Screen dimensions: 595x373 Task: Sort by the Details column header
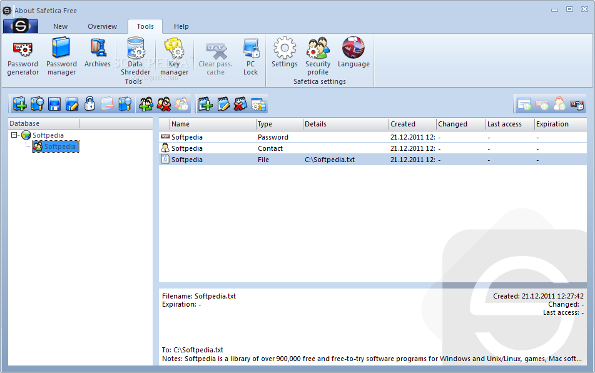click(346, 124)
